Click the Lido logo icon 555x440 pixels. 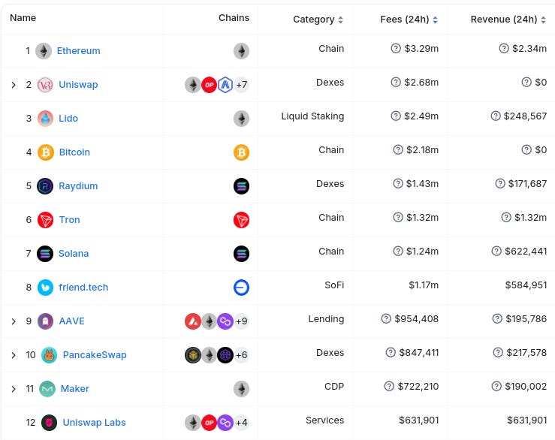pos(45,119)
